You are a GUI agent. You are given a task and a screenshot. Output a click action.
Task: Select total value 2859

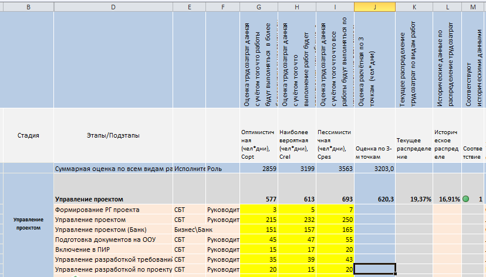[x=259, y=169]
